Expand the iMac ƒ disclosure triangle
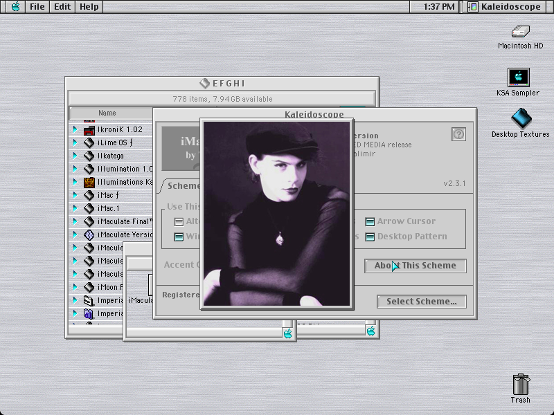The image size is (554, 415). coord(75,195)
